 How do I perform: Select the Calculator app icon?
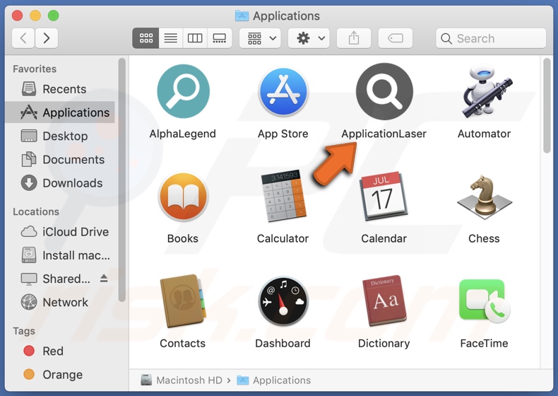[283, 196]
